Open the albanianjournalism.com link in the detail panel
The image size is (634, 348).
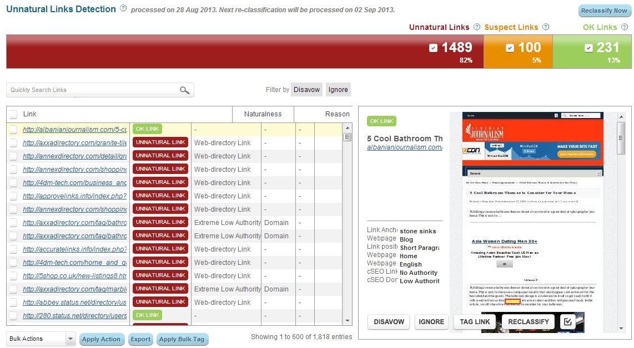click(x=405, y=147)
